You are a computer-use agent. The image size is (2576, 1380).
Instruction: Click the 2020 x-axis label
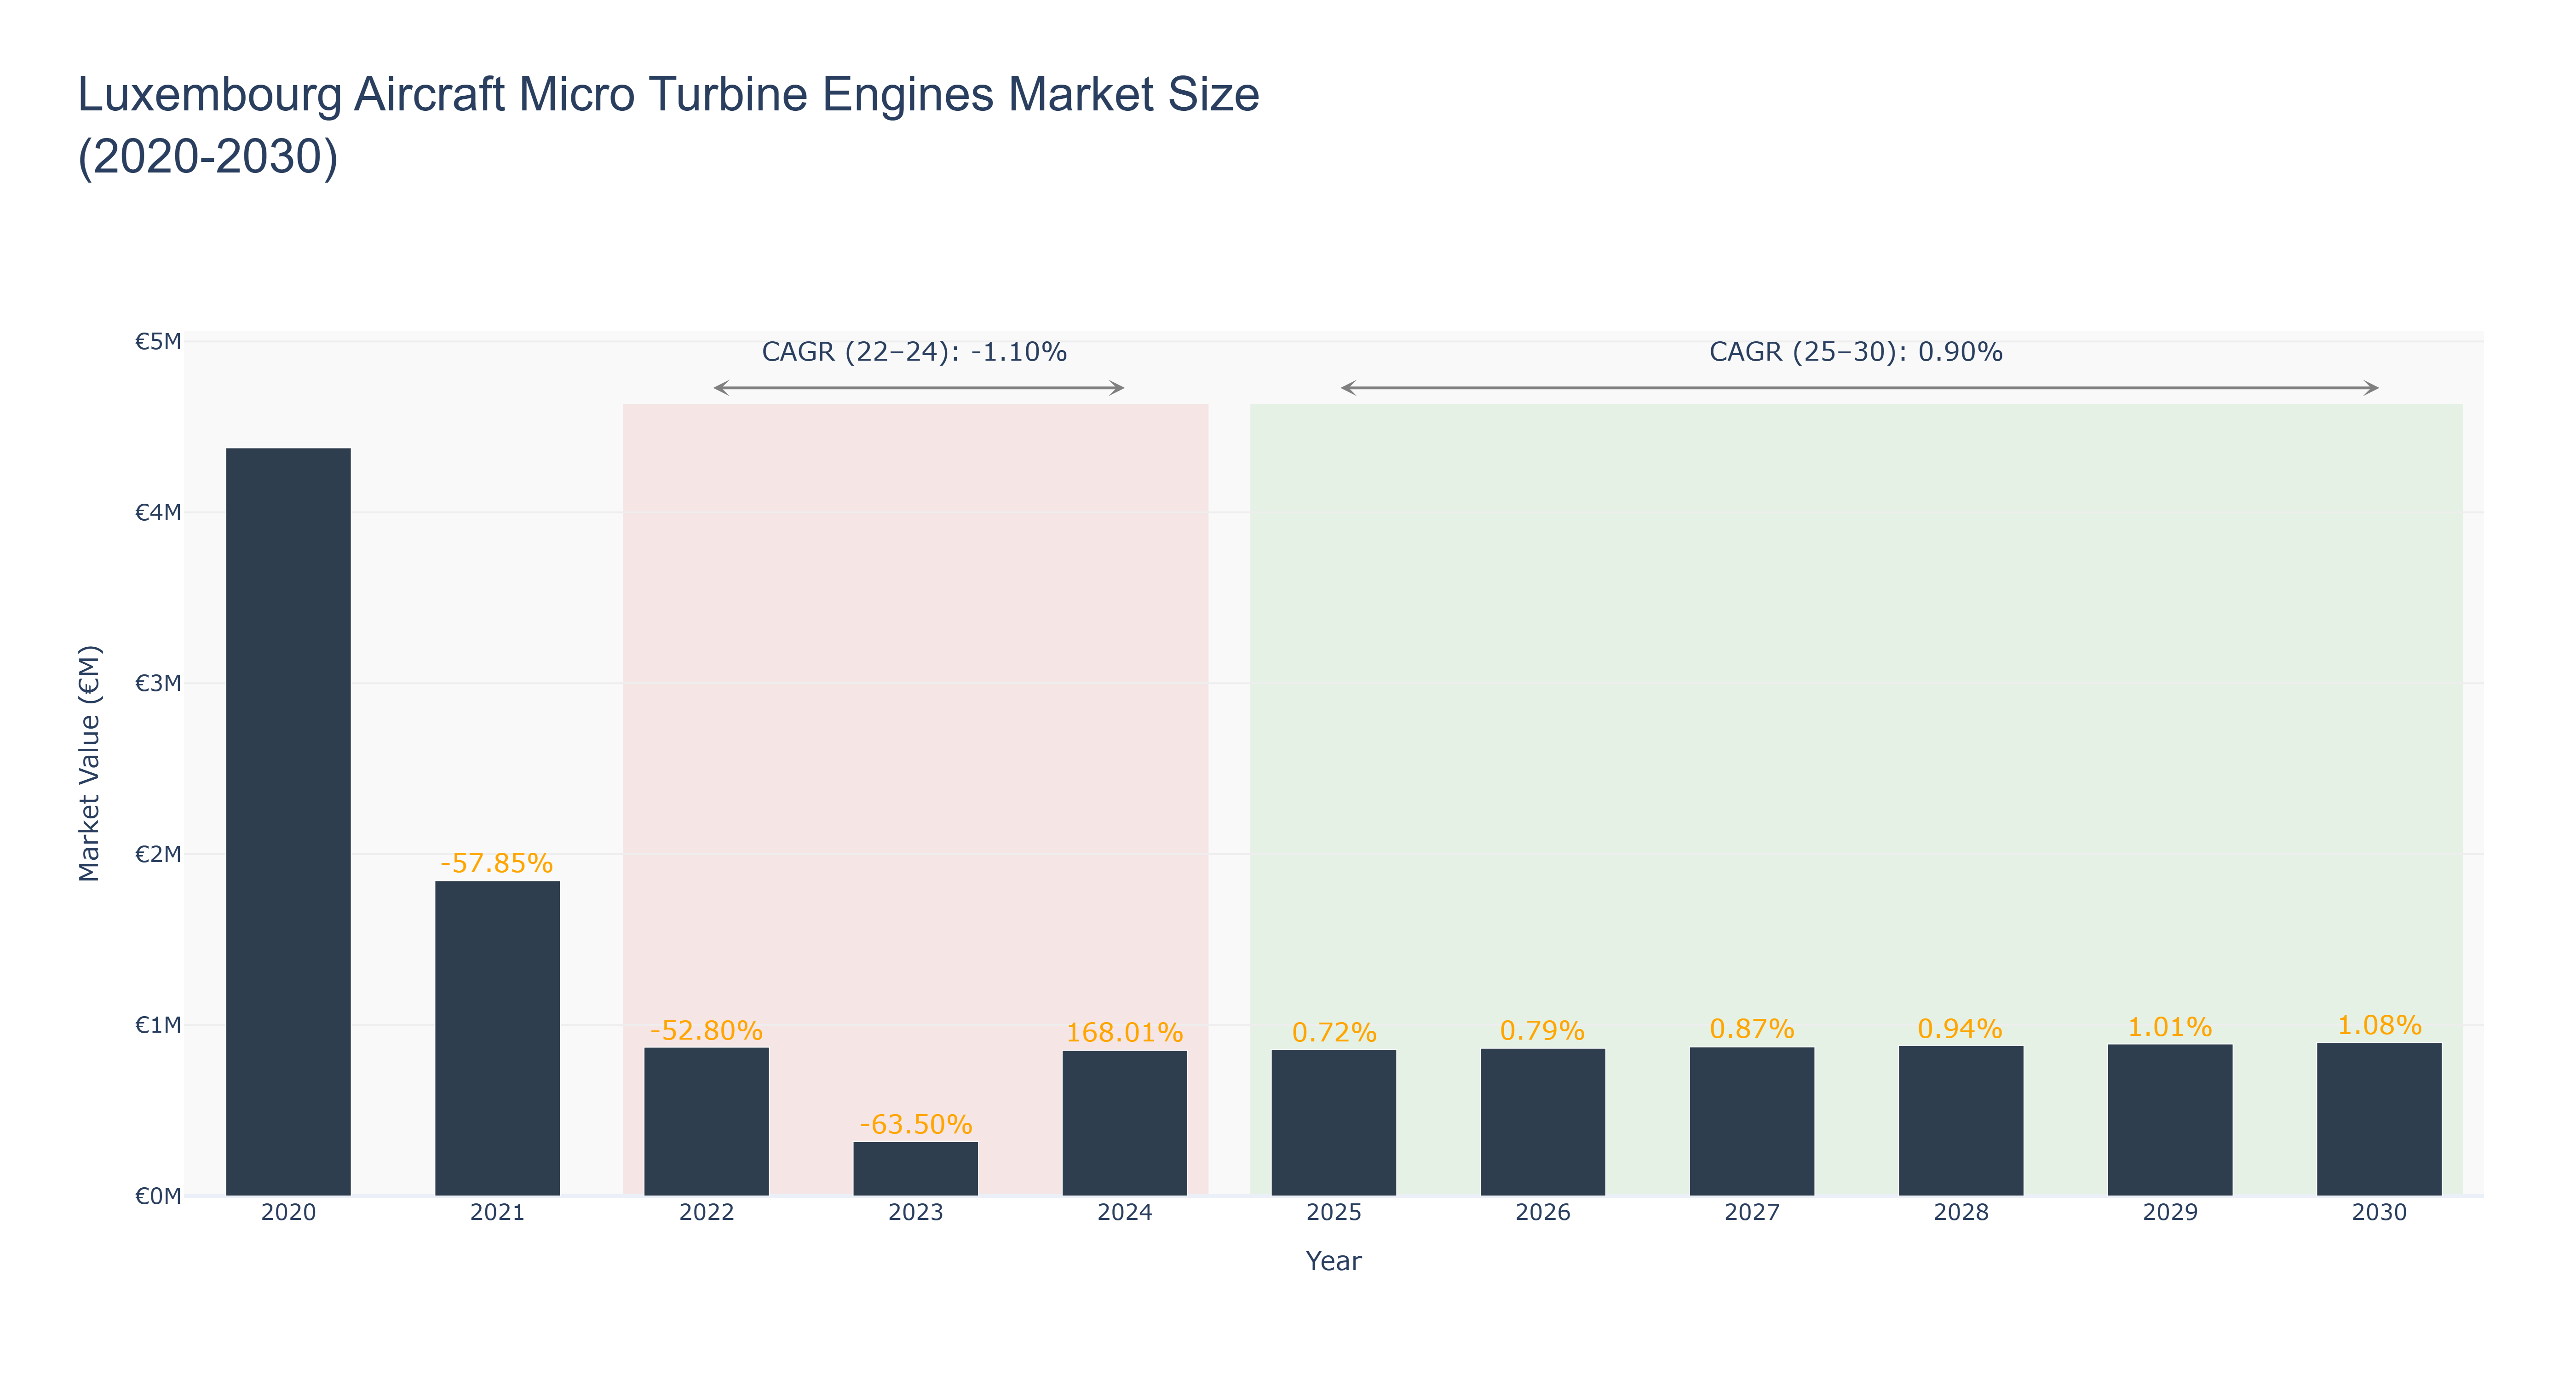(288, 1212)
